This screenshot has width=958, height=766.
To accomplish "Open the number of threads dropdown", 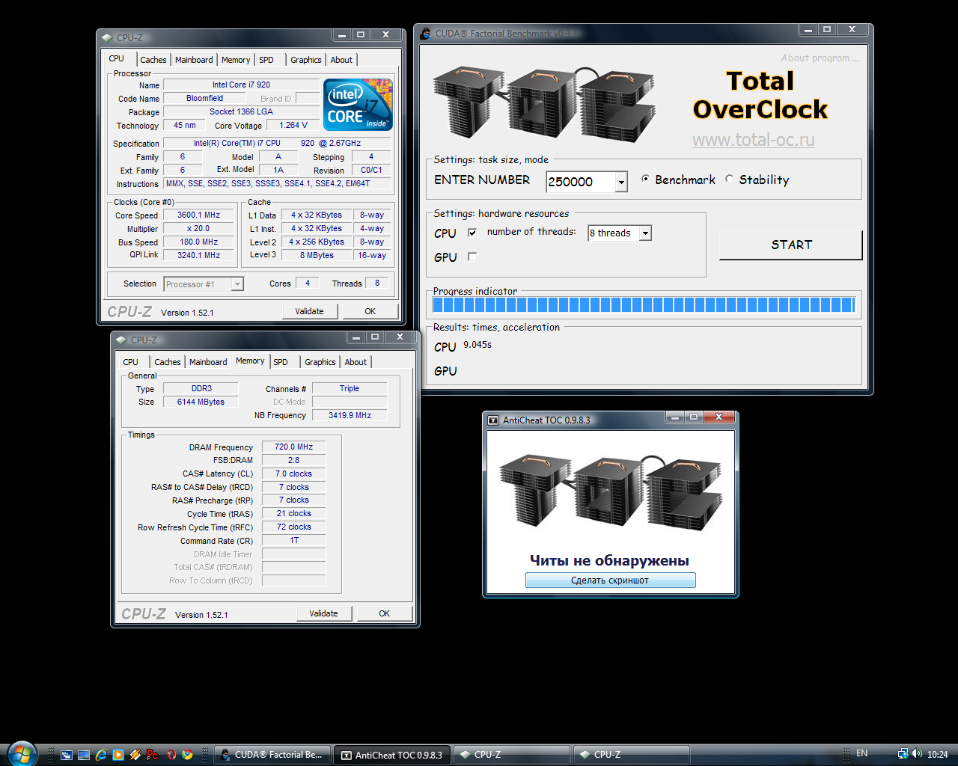I will 645,233.
